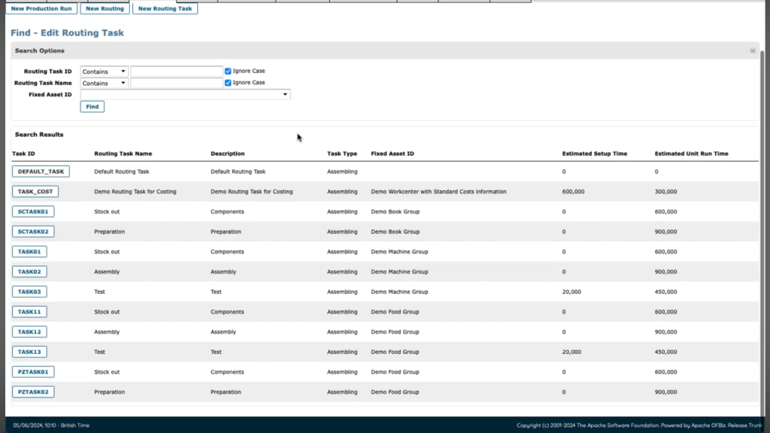Click the Routing Task Name text field

pos(176,83)
